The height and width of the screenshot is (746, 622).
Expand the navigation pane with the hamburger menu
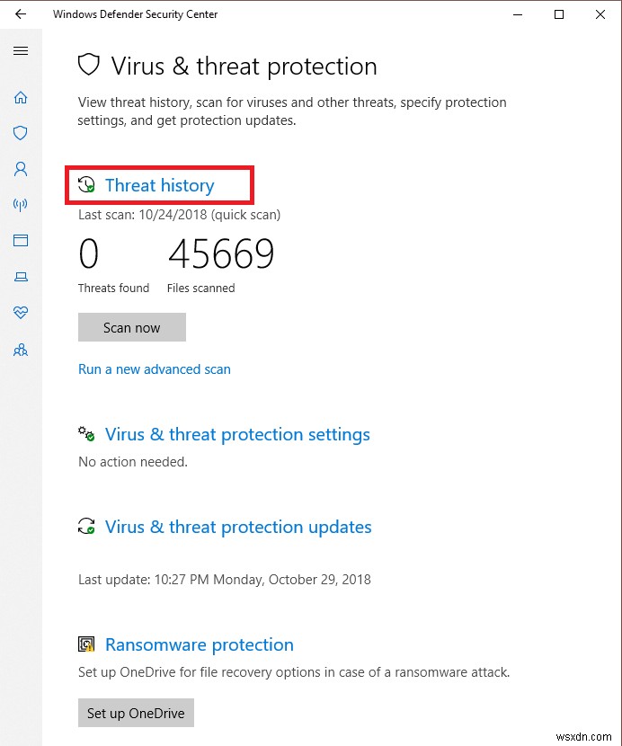21,50
